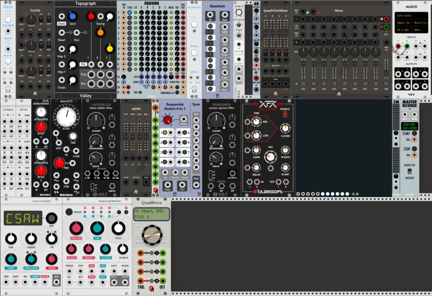The width and height of the screenshot is (432, 296).
Task: Click the Resonance knob on Lateralus filter
Action: [x=96, y=140]
